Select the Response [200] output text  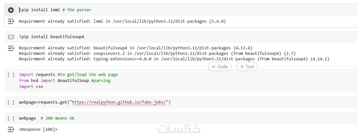[38, 130]
